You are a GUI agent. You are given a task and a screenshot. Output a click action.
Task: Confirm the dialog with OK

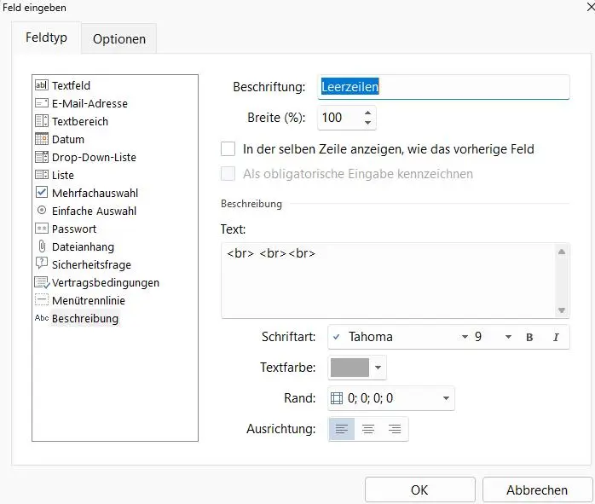click(419, 490)
